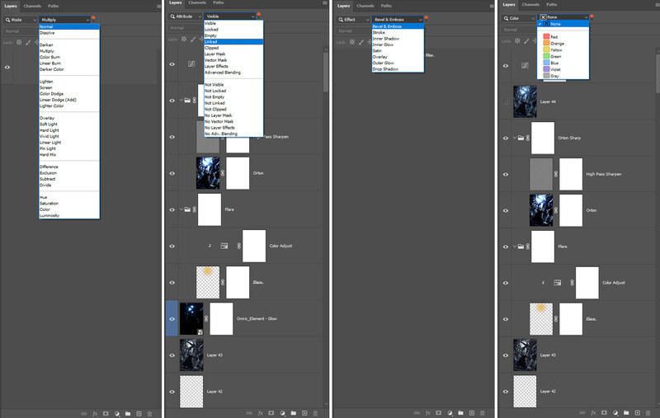660x418 pixels.
Task: Click add mask icon in the Color-filter panel
Action: tap(604, 413)
